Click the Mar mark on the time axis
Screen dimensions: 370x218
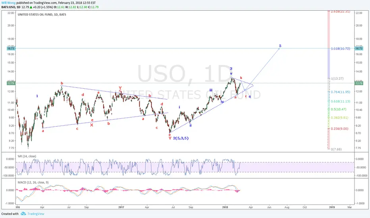pyautogui.click(x=349, y=207)
